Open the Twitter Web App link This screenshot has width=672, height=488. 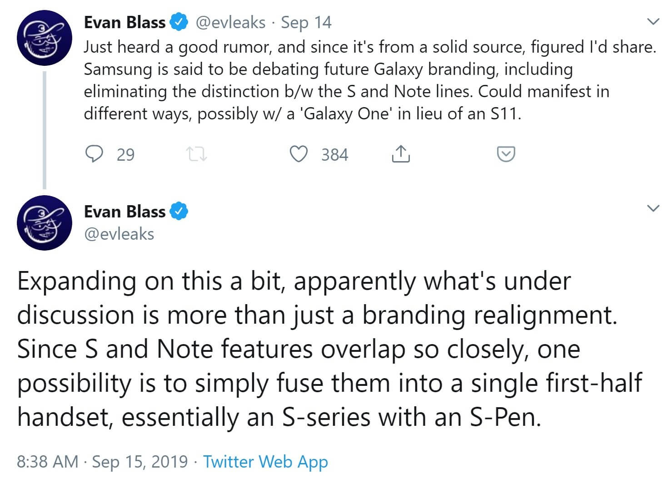pos(265,461)
